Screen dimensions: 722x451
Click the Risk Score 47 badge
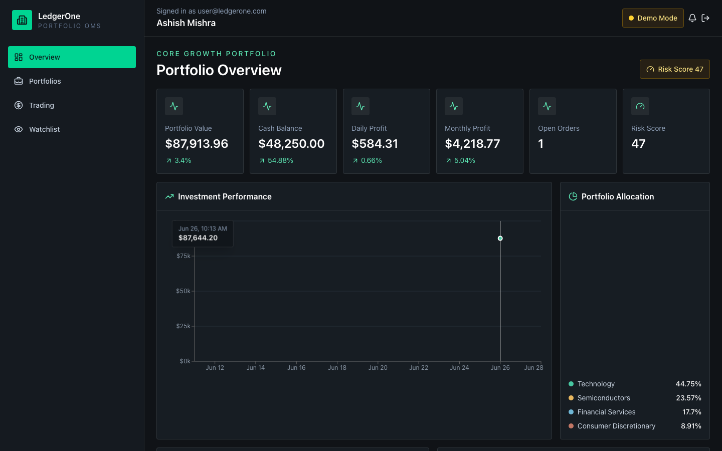675,69
